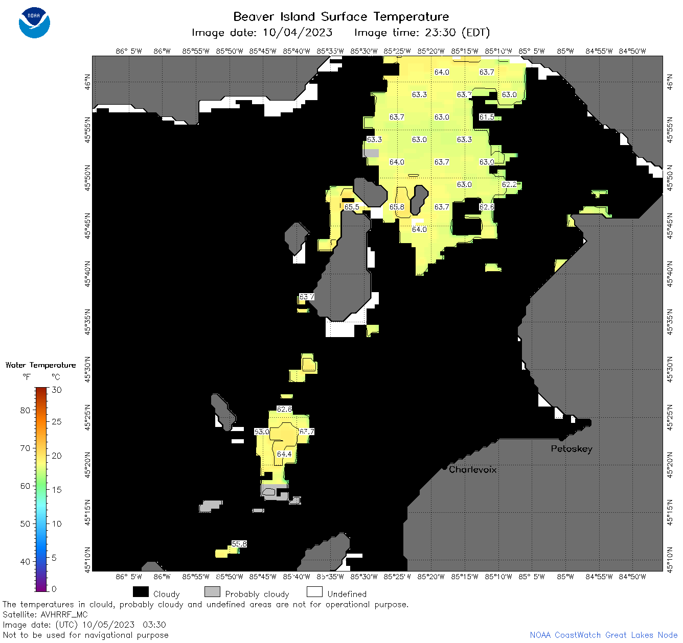Click the °C unit label in legend

56,377
